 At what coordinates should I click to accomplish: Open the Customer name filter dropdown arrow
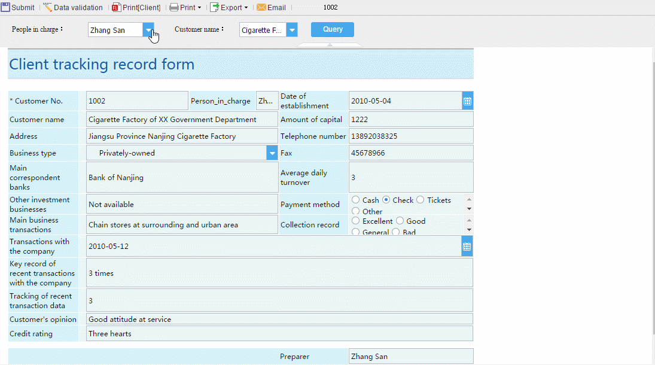tap(292, 30)
